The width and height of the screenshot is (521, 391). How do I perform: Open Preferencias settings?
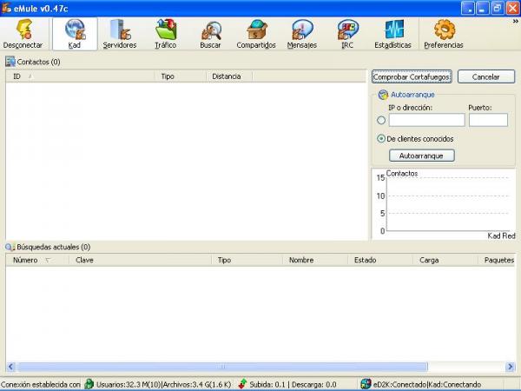[x=444, y=34]
